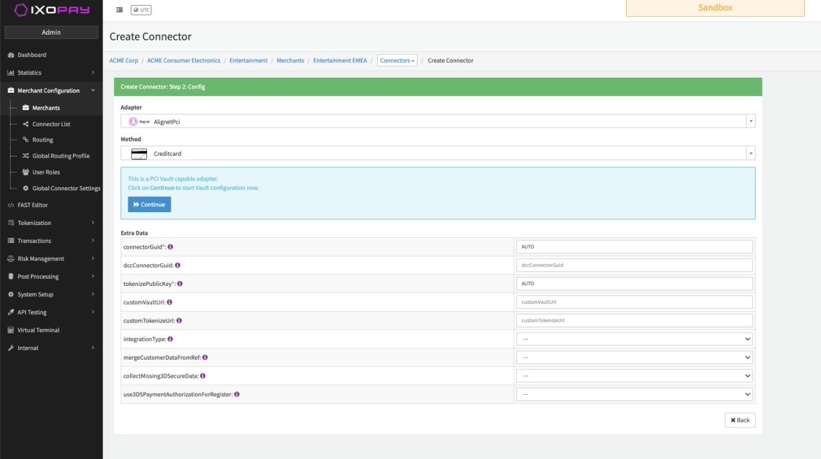Click the Back button
Screen dimensions: 821x459
point(740,420)
